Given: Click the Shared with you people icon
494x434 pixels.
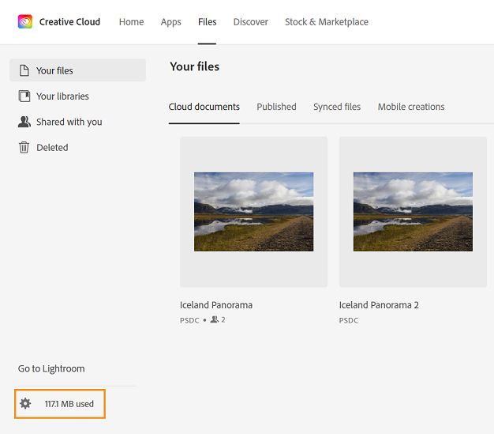Looking at the screenshot, I should point(24,122).
